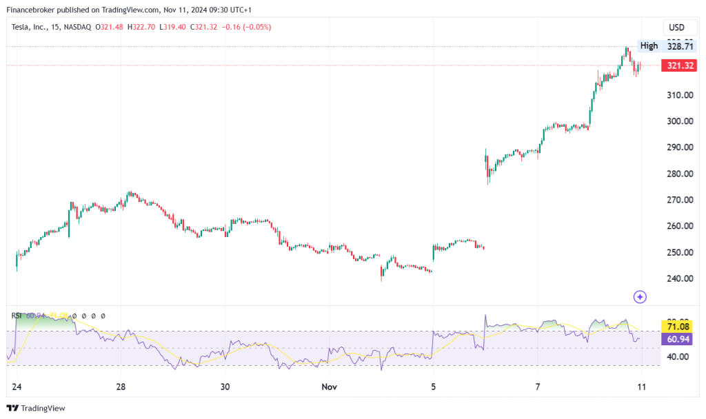The width and height of the screenshot is (706, 419).
Task: Click the TradingView logo icon
Action: [x=12, y=408]
